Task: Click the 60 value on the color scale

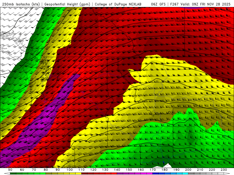Action: tap(22, 170)
